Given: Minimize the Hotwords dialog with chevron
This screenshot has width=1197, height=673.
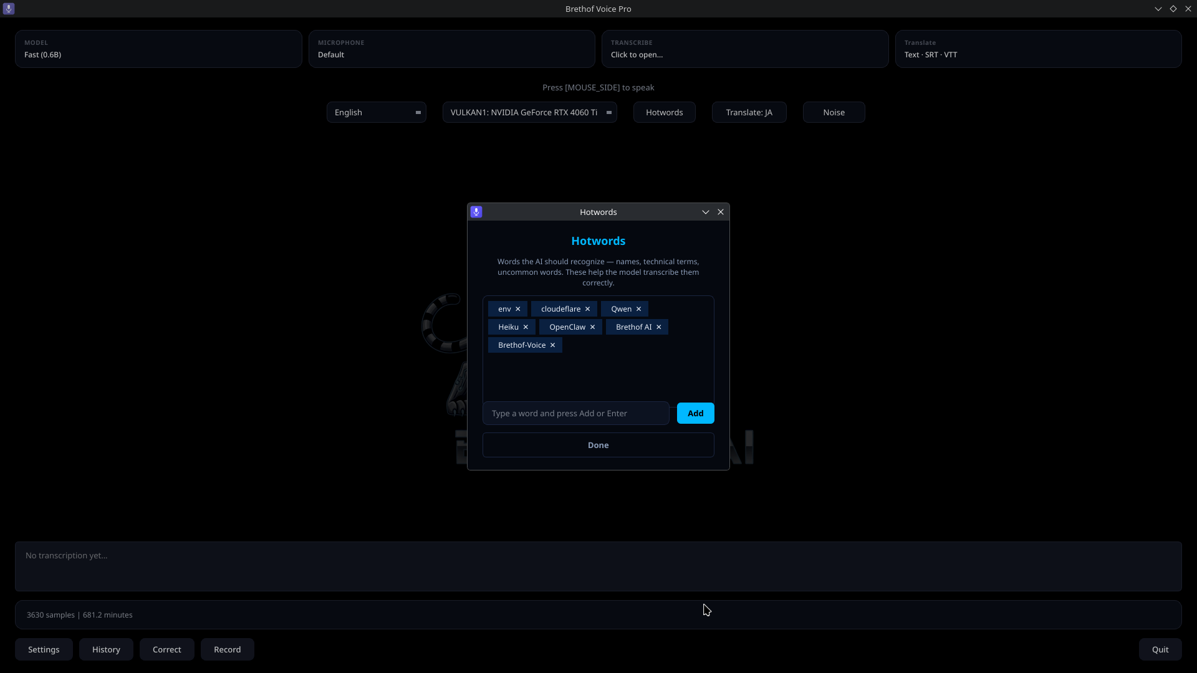Looking at the screenshot, I should click(706, 212).
